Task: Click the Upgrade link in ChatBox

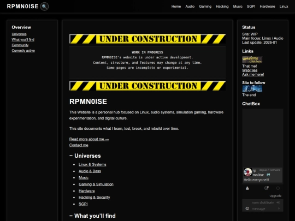Action: (275, 196)
